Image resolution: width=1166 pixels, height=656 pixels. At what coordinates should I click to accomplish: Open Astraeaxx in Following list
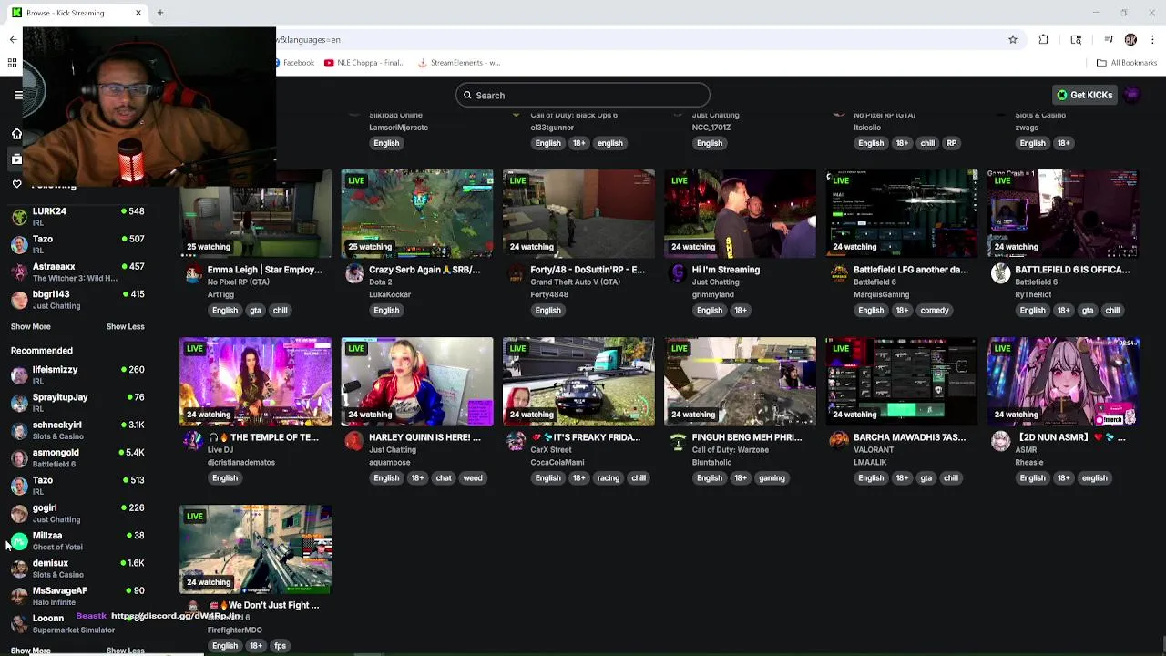click(x=77, y=272)
